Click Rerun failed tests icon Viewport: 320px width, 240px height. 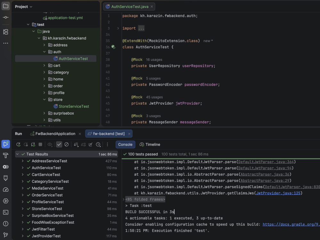(x=26, y=145)
